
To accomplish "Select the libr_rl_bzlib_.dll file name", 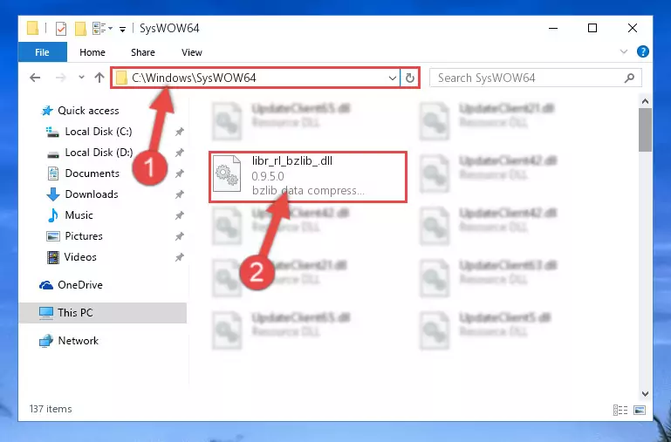I will coord(291,161).
